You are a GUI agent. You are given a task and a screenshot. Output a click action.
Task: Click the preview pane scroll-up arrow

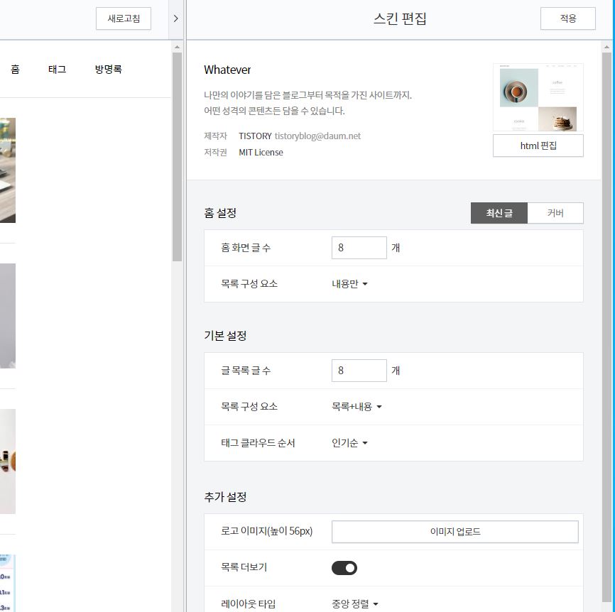(177, 47)
